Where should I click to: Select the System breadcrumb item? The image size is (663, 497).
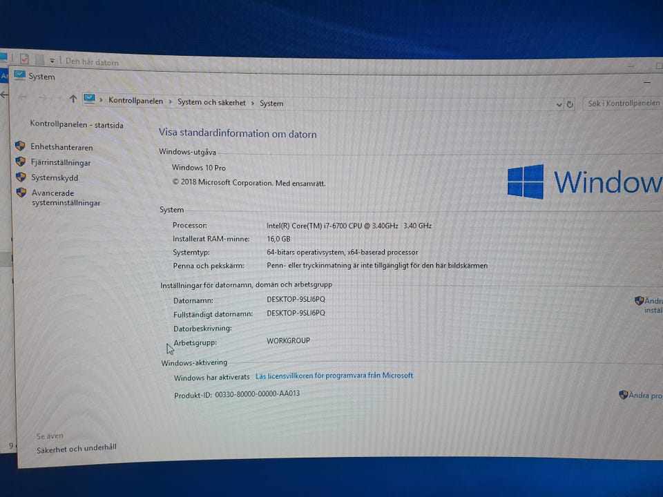(x=271, y=103)
